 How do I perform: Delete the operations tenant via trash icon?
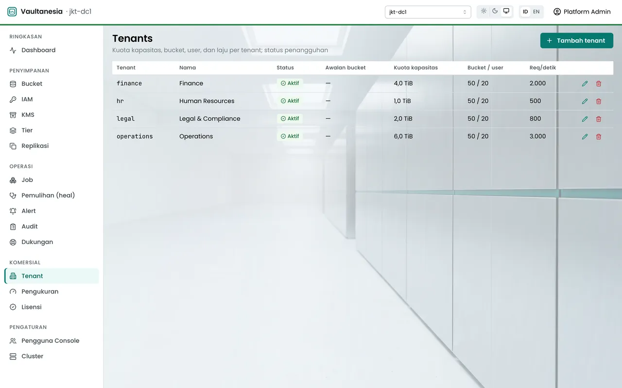click(x=599, y=137)
